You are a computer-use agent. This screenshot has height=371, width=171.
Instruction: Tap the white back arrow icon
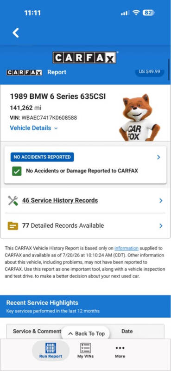pyautogui.click(x=16, y=32)
